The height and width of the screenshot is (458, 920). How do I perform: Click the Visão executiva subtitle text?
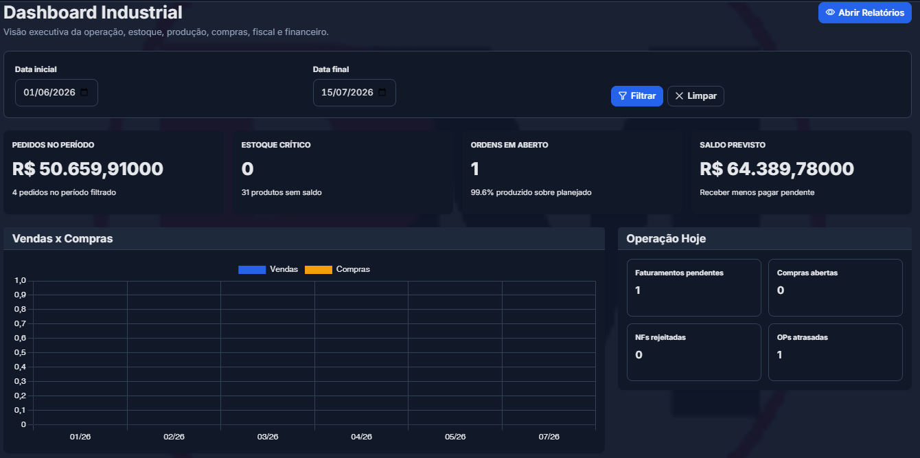(x=166, y=32)
